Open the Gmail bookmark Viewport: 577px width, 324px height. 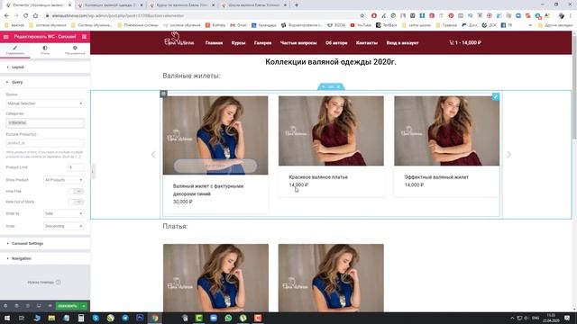coord(238,25)
